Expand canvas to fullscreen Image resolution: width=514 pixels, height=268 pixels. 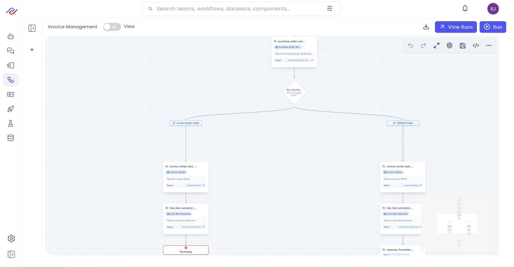tap(437, 46)
